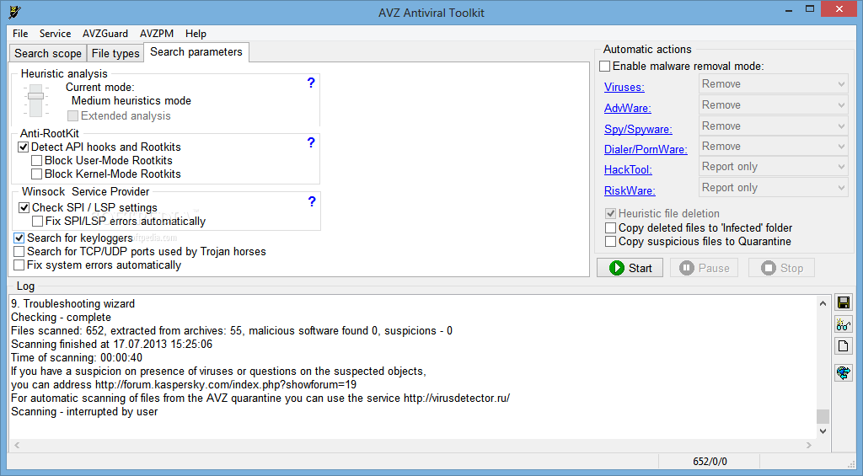This screenshot has height=476, width=863.
Task: Open the Help menu
Action: (x=196, y=34)
